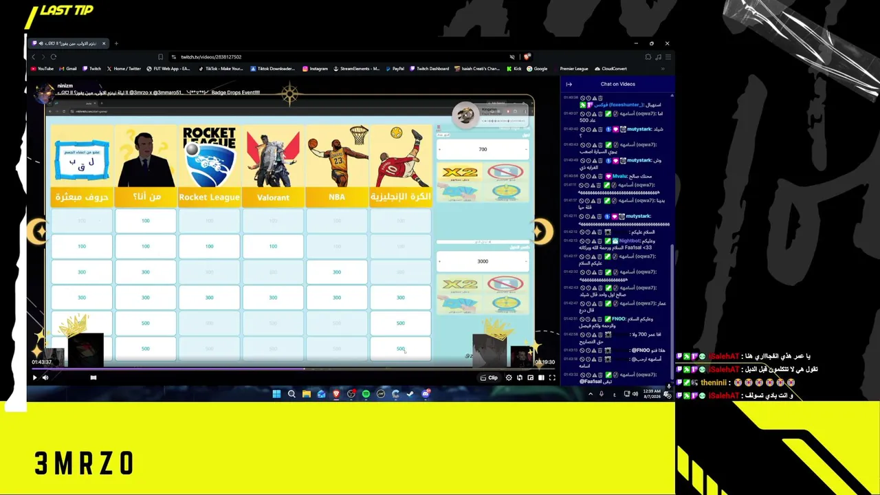This screenshot has width=880, height=495.
Task: Open YouTube bookmark
Action: pos(42,69)
